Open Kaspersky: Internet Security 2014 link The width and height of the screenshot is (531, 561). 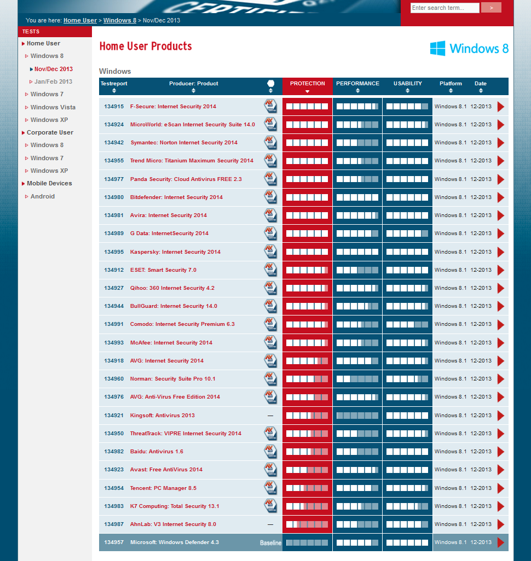(x=175, y=252)
